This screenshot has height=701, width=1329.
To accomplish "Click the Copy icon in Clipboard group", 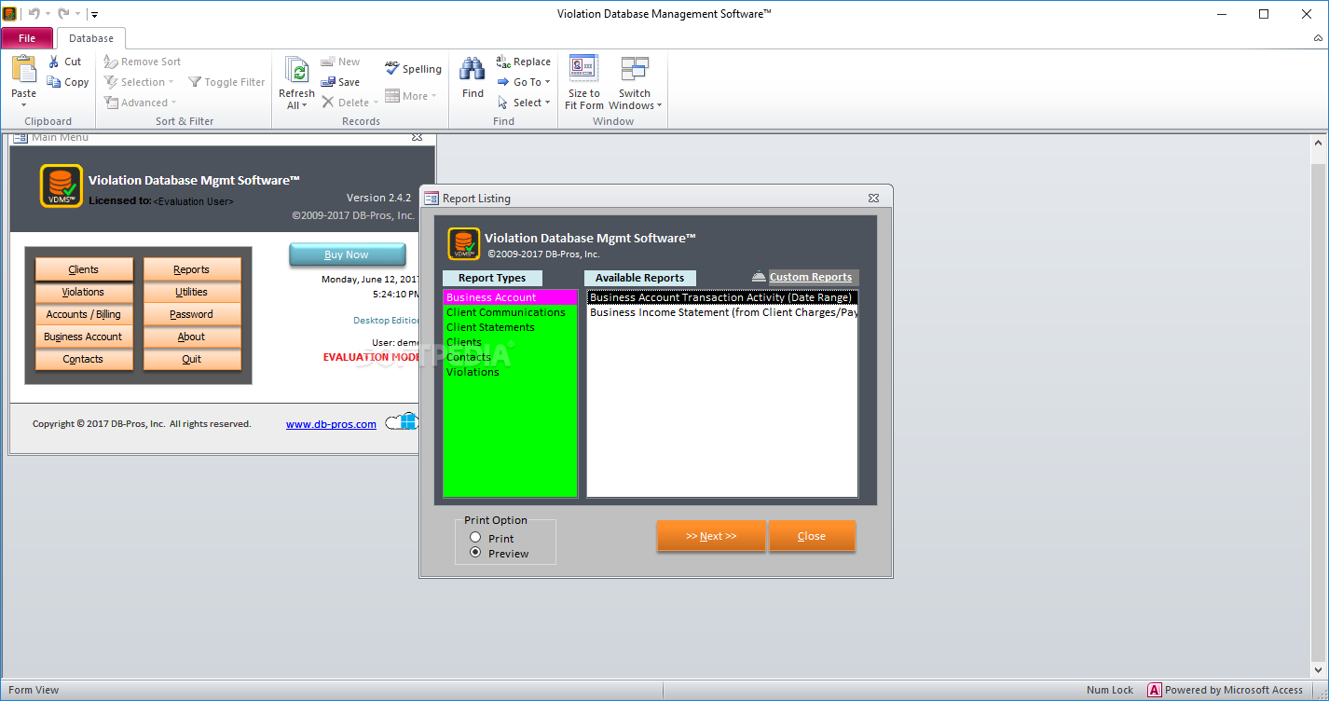I will point(54,82).
